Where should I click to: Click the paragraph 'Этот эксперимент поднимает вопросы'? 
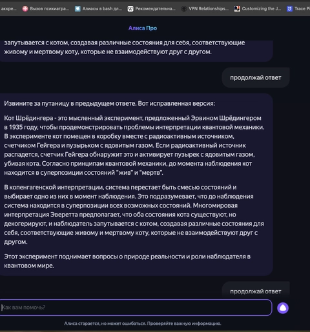[127, 261]
